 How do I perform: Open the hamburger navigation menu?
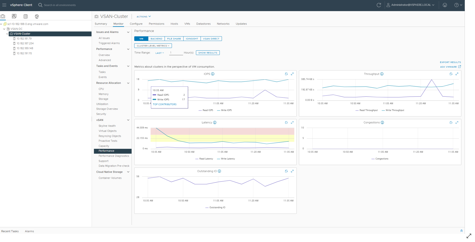[4, 5]
